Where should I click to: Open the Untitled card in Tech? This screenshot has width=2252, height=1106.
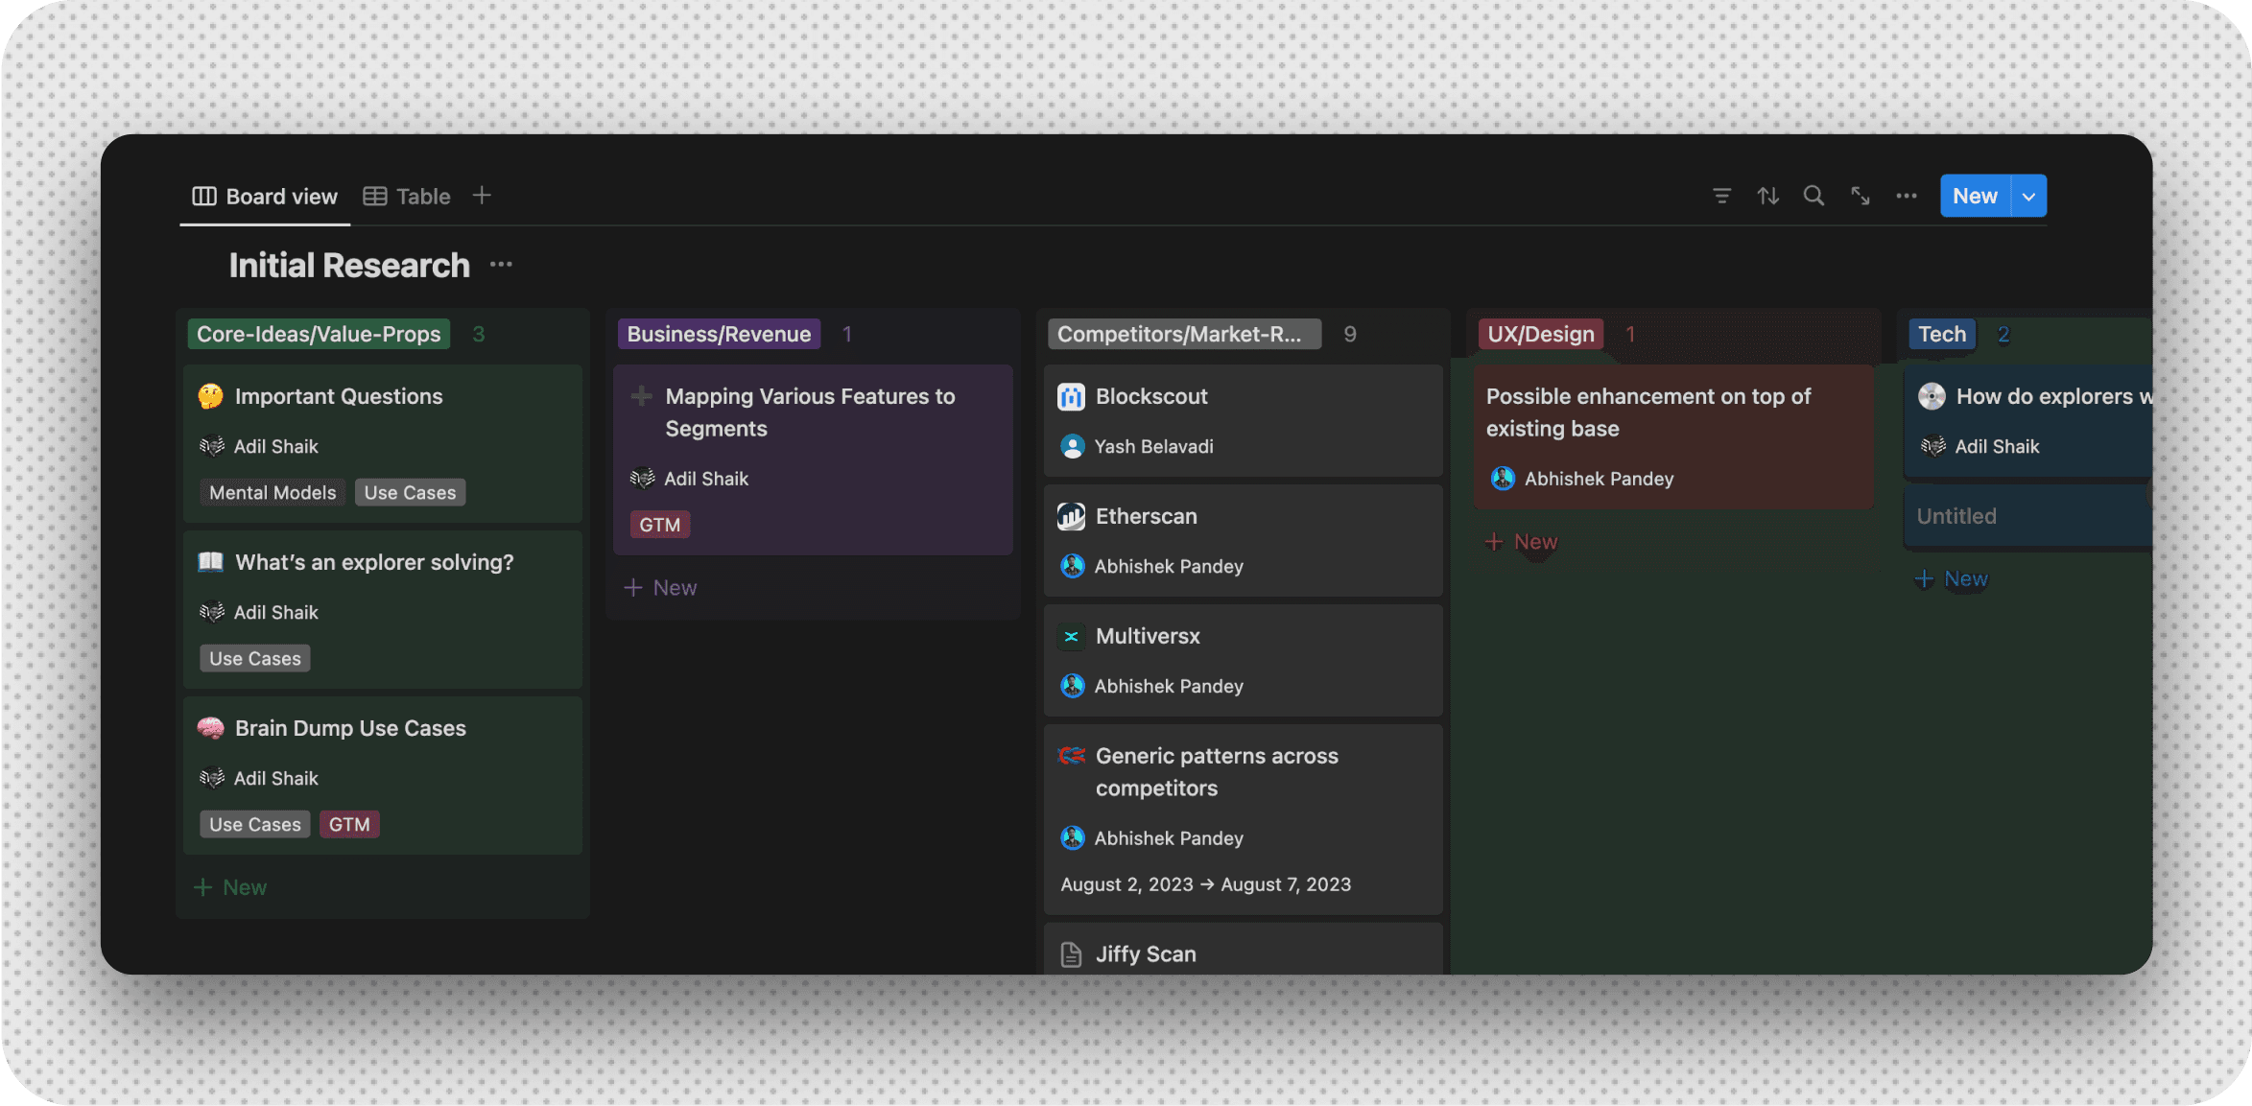tap(2015, 516)
